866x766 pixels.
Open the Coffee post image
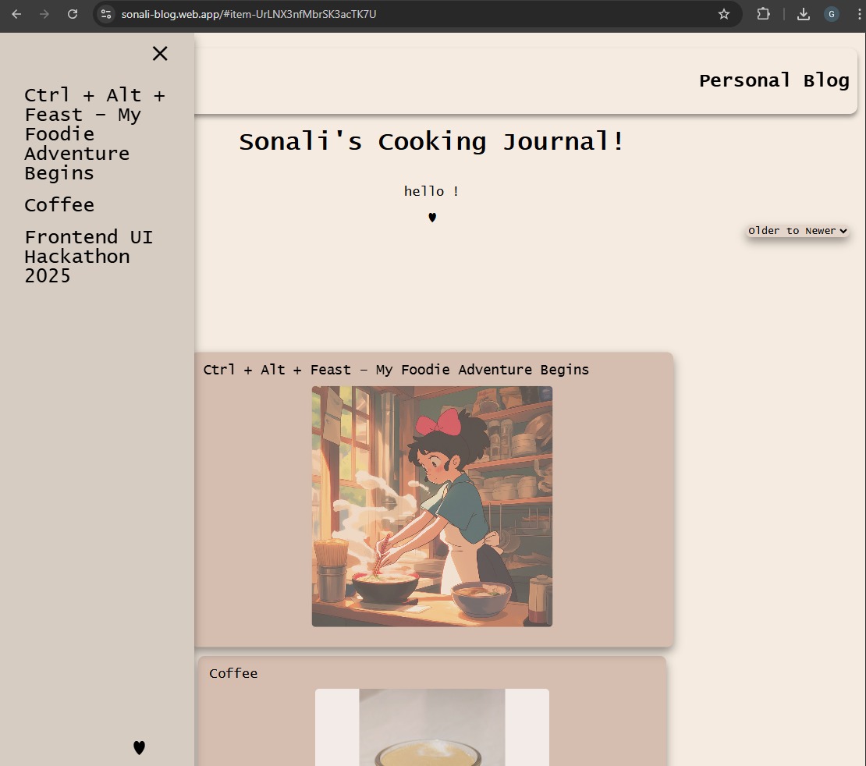[432, 727]
